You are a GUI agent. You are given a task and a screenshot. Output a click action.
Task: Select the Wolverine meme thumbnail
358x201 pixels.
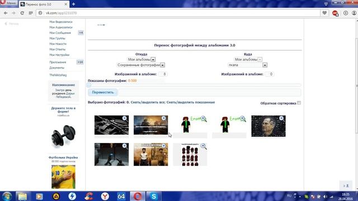(x=150, y=154)
